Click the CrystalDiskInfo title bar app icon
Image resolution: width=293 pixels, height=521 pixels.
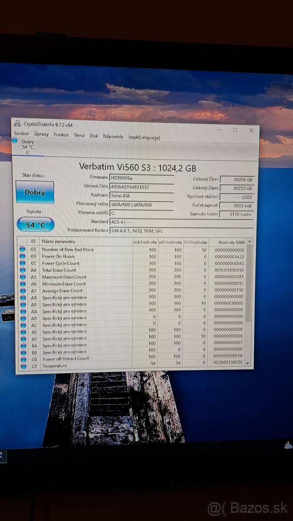point(17,124)
